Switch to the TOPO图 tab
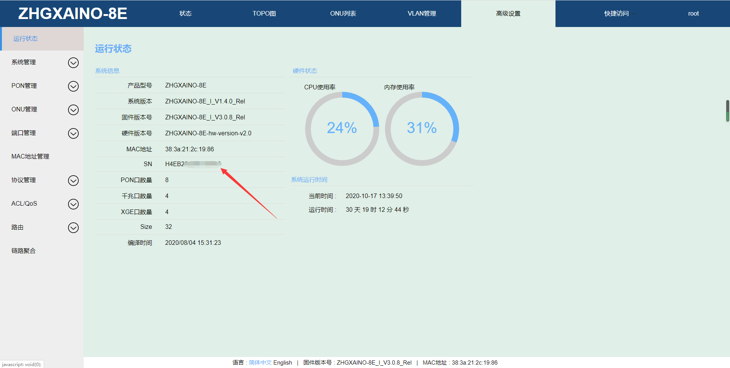The width and height of the screenshot is (730, 368). 264,14
